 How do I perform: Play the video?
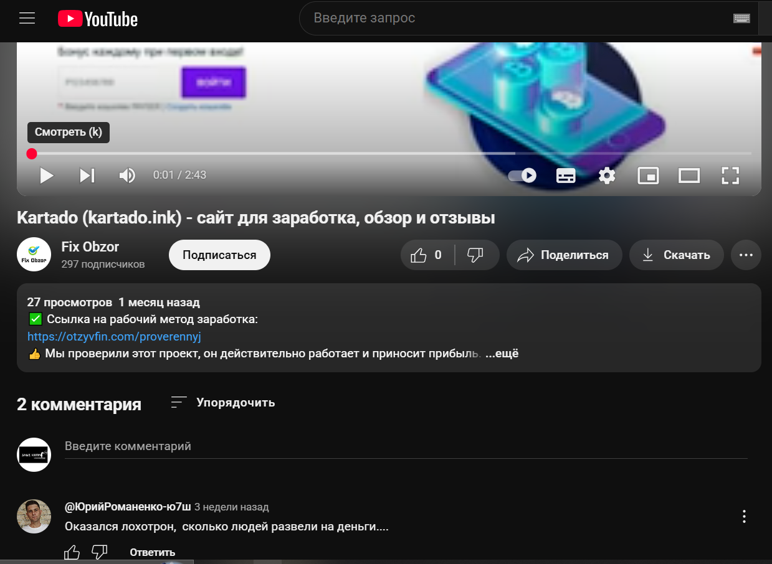click(47, 176)
